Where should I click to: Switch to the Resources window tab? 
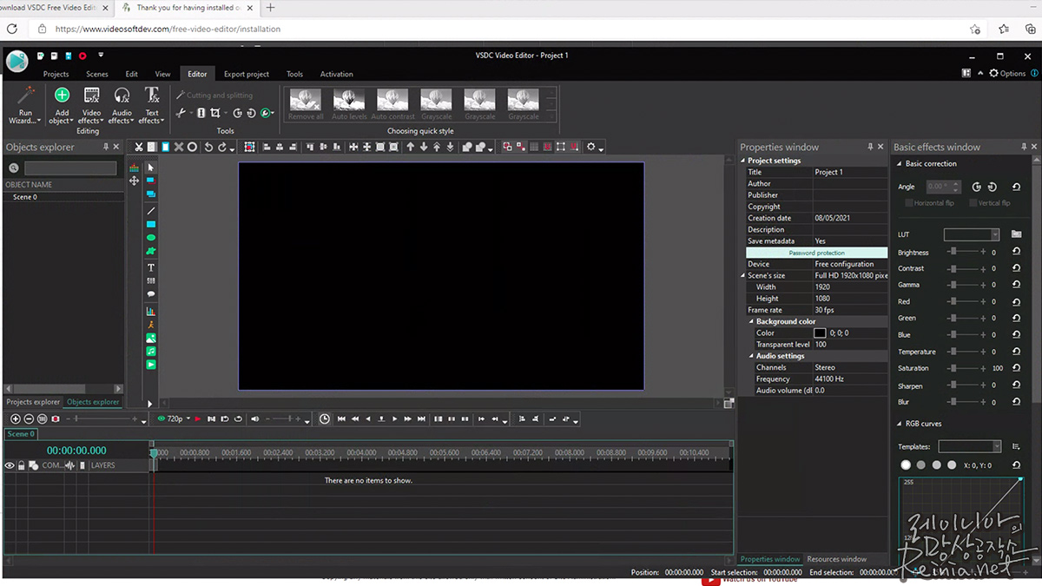(x=836, y=559)
